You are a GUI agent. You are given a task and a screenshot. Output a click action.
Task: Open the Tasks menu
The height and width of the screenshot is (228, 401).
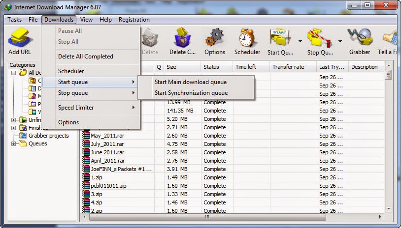14,20
